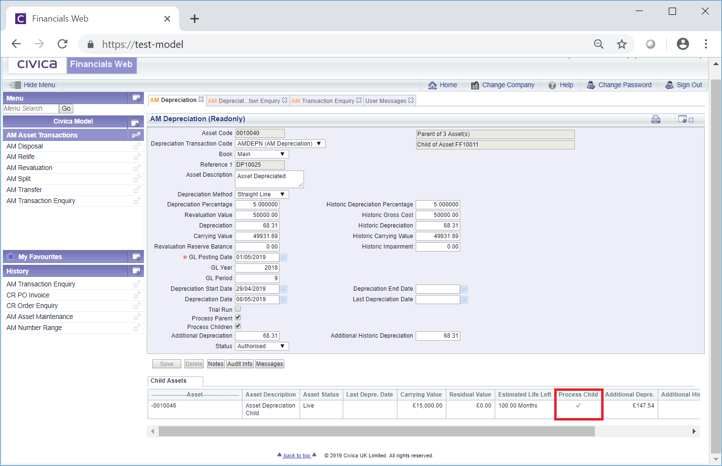Click the Go button next to Menu Search

coord(66,109)
